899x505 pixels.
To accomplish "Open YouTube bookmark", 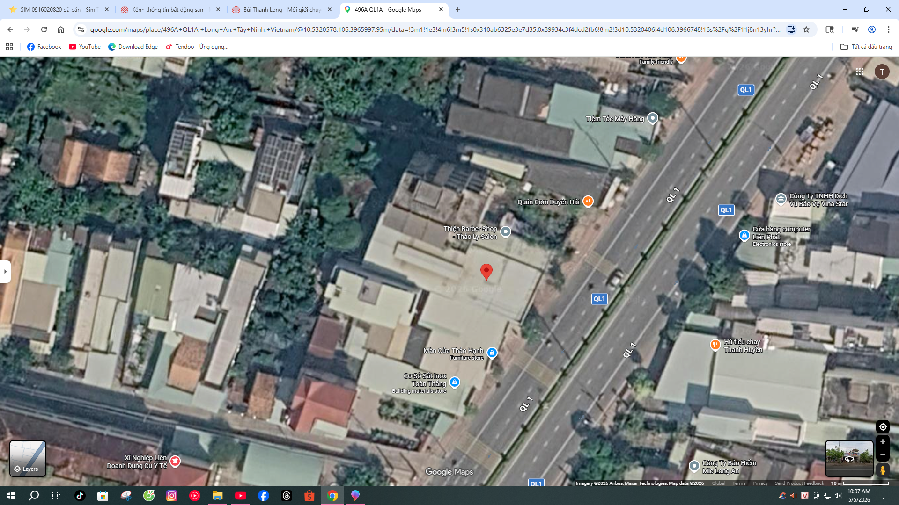I will pos(85,47).
